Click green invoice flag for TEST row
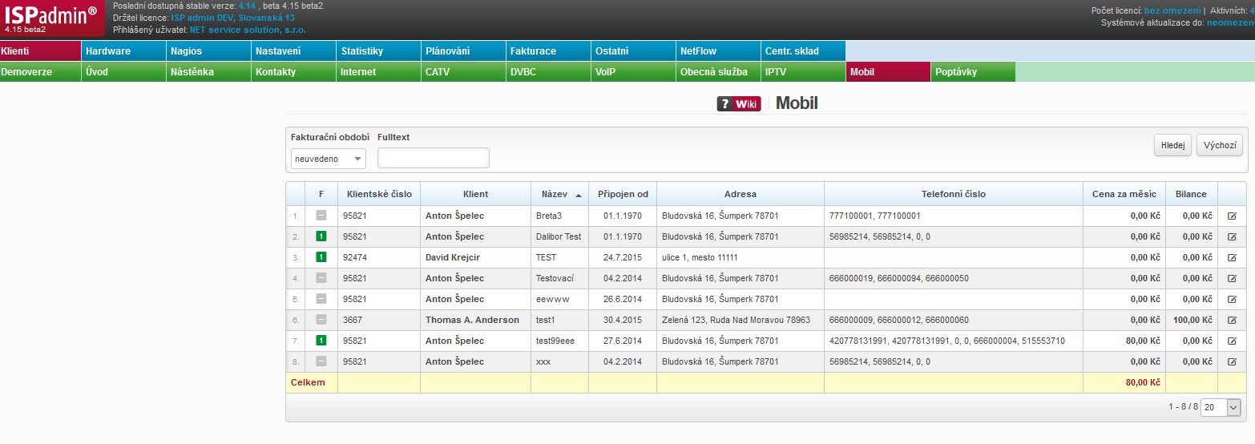This screenshot has height=444, width=1255. point(321,257)
